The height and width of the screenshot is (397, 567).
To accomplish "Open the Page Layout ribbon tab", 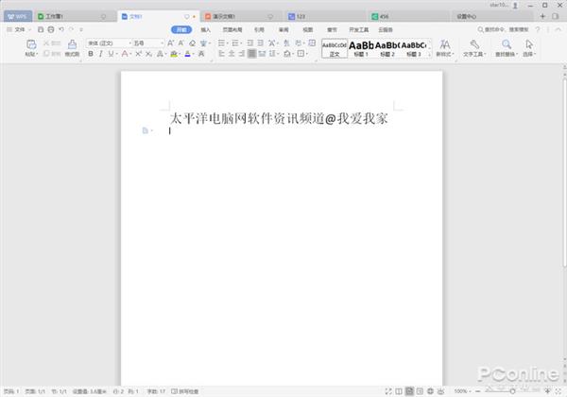I will pyautogui.click(x=232, y=29).
